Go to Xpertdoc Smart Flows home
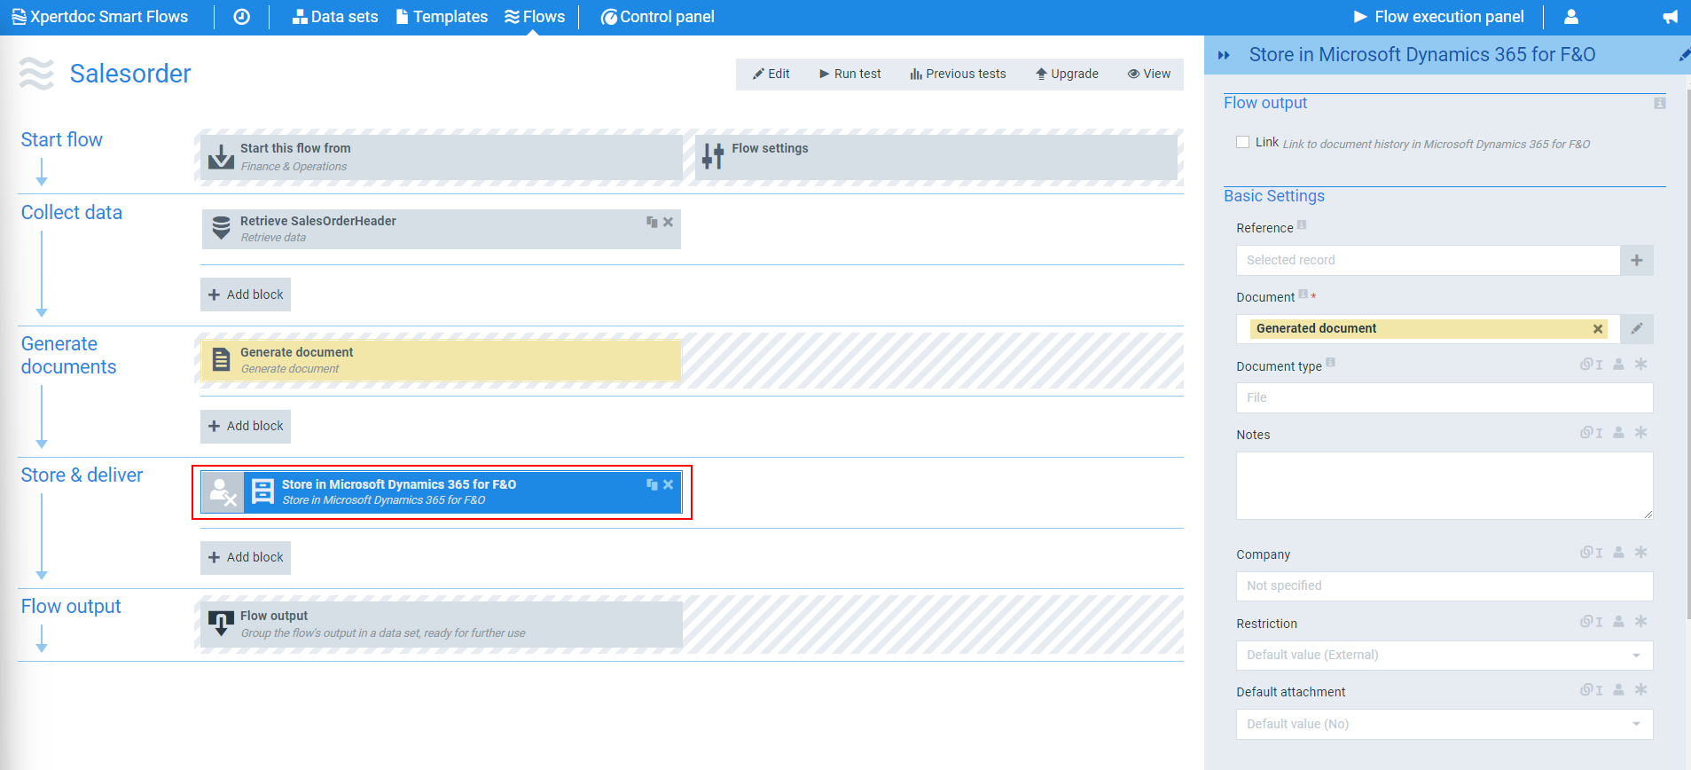Viewport: 1691px width, 770px height. pyautogui.click(x=99, y=17)
